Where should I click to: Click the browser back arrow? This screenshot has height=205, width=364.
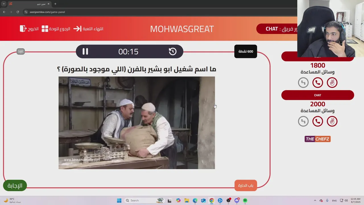[4, 12]
